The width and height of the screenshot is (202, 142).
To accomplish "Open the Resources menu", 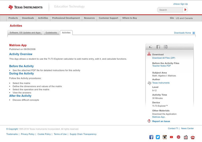I will point(89,18).
